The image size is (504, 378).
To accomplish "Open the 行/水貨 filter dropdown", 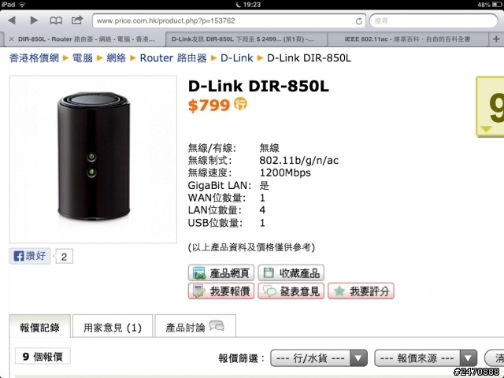I will click(319, 358).
